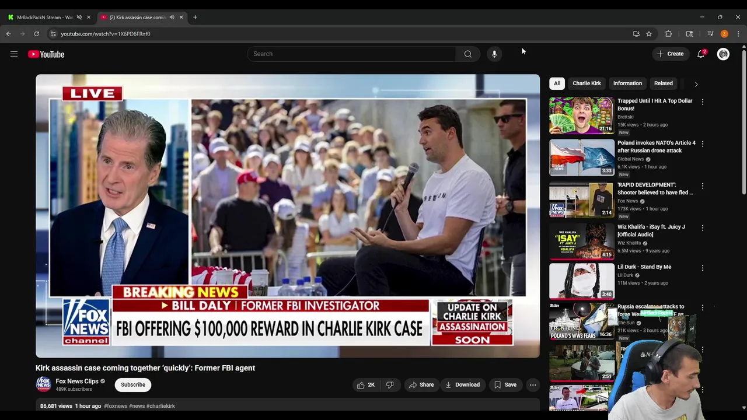Open options for Poland invokes NATO video
The image size is (747, 420).
pos(703,143)
